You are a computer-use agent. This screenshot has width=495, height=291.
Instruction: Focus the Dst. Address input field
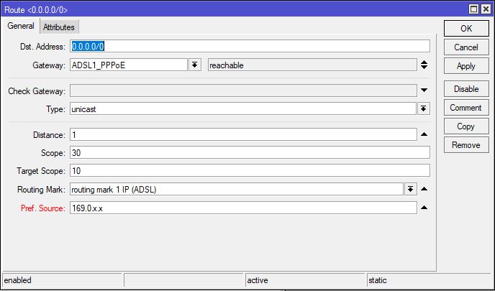point(250,47)
